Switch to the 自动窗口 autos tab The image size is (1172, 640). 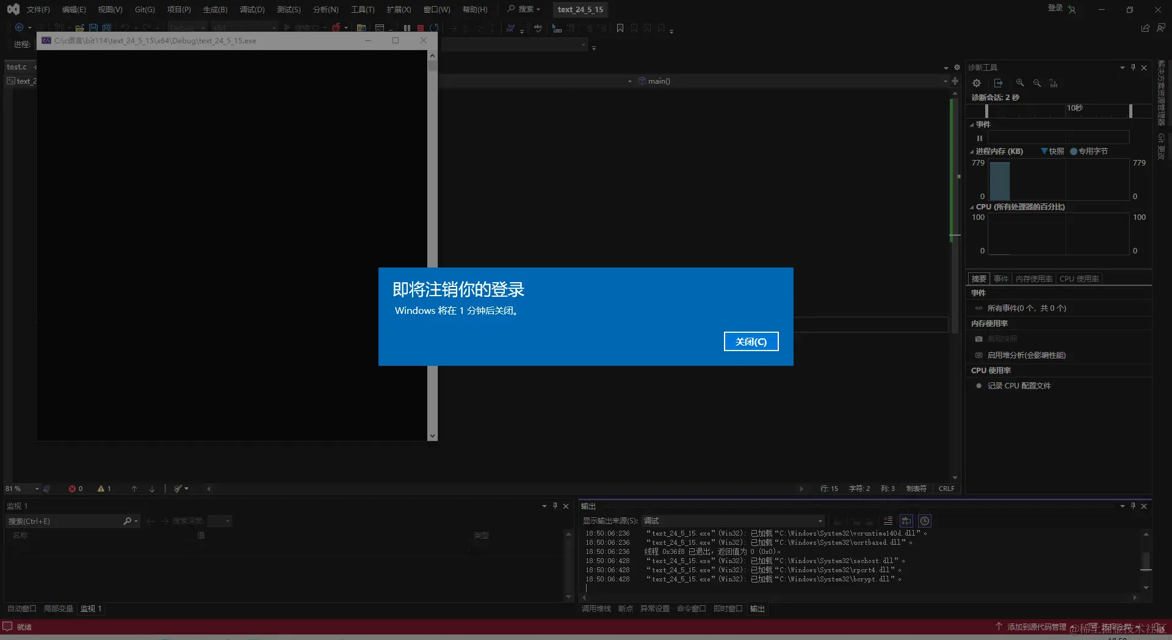[x=22, y=609]
